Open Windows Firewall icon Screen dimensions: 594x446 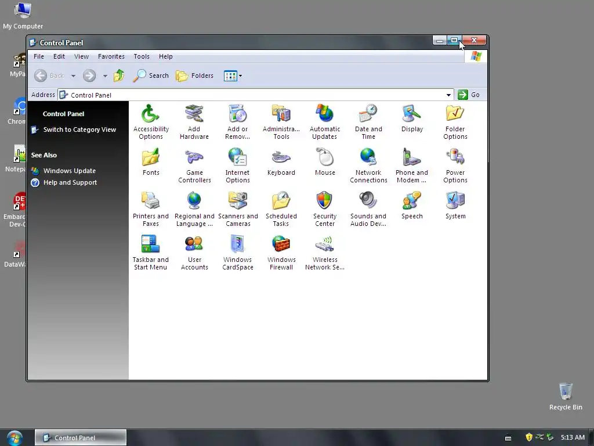tap(281, 253)
